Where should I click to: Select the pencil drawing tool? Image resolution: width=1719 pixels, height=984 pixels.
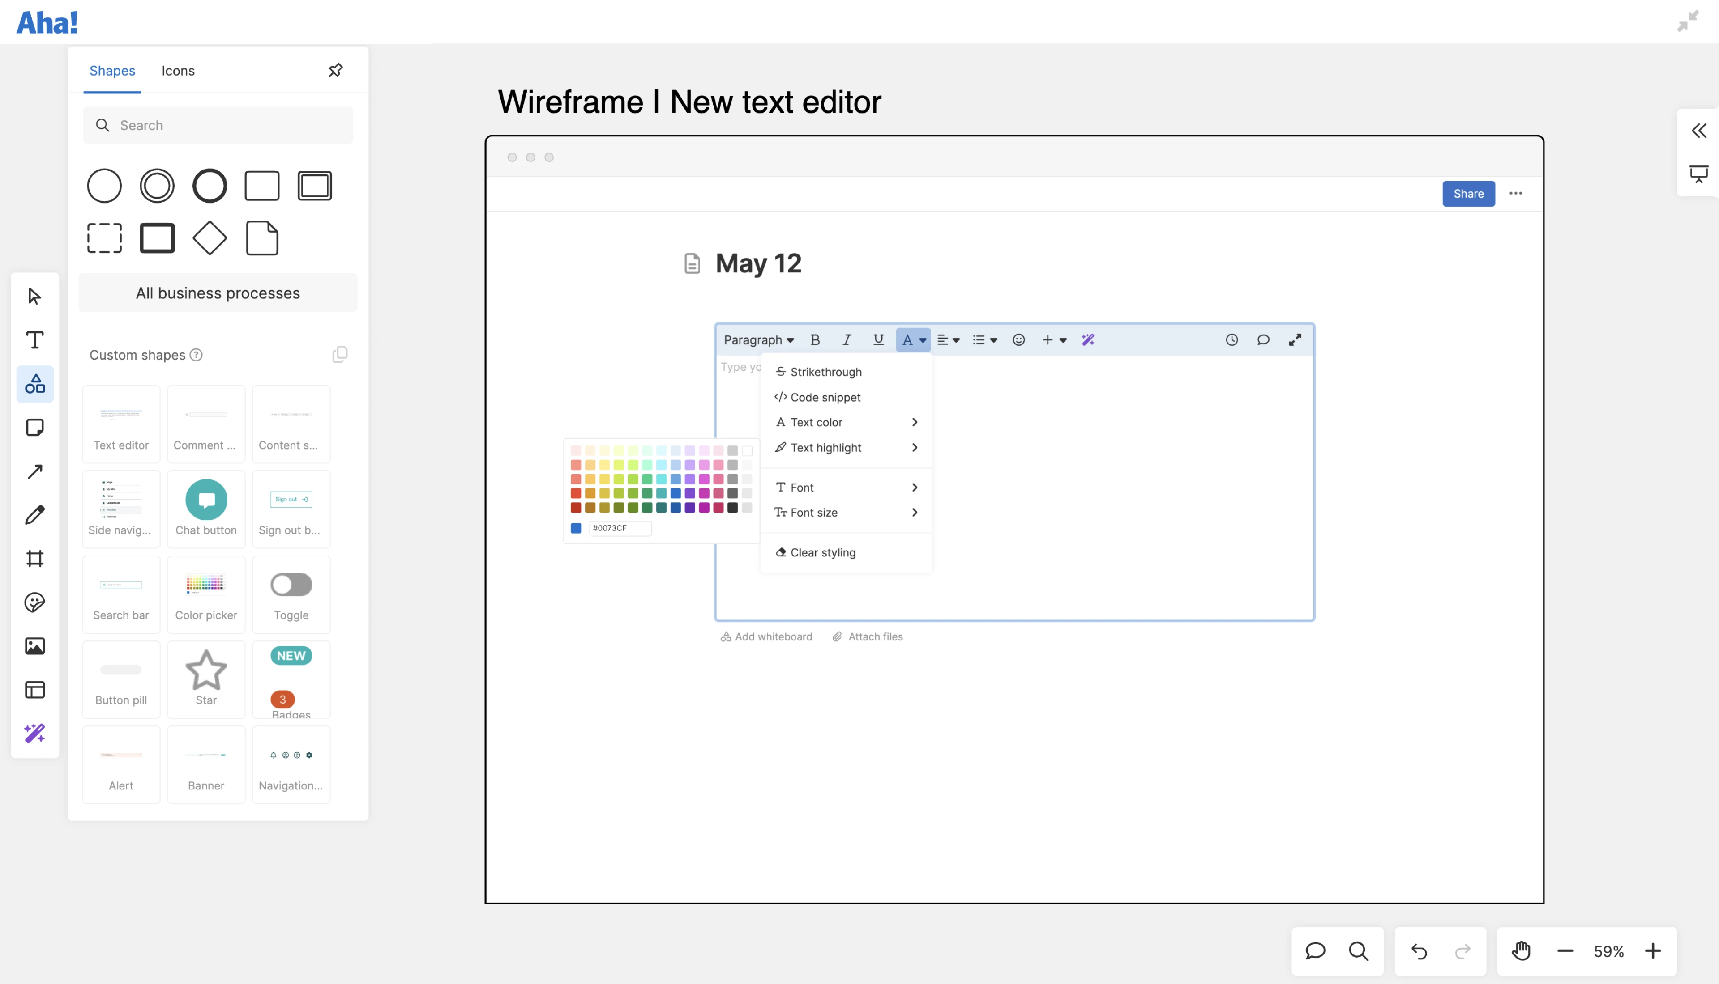coord(34,515)
